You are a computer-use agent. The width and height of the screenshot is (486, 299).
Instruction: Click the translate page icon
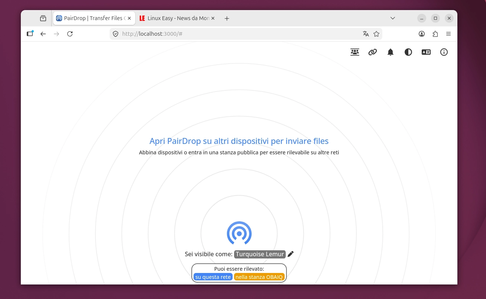(x=366, y=34)
